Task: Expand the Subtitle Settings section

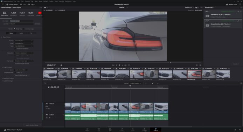Action: point(7,81)
